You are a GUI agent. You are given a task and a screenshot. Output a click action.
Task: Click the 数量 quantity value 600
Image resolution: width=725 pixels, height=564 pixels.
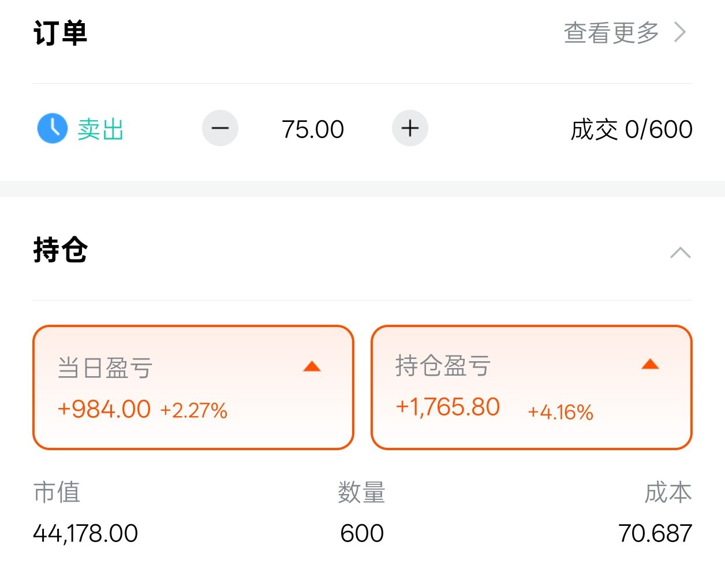tap(362, 533)
